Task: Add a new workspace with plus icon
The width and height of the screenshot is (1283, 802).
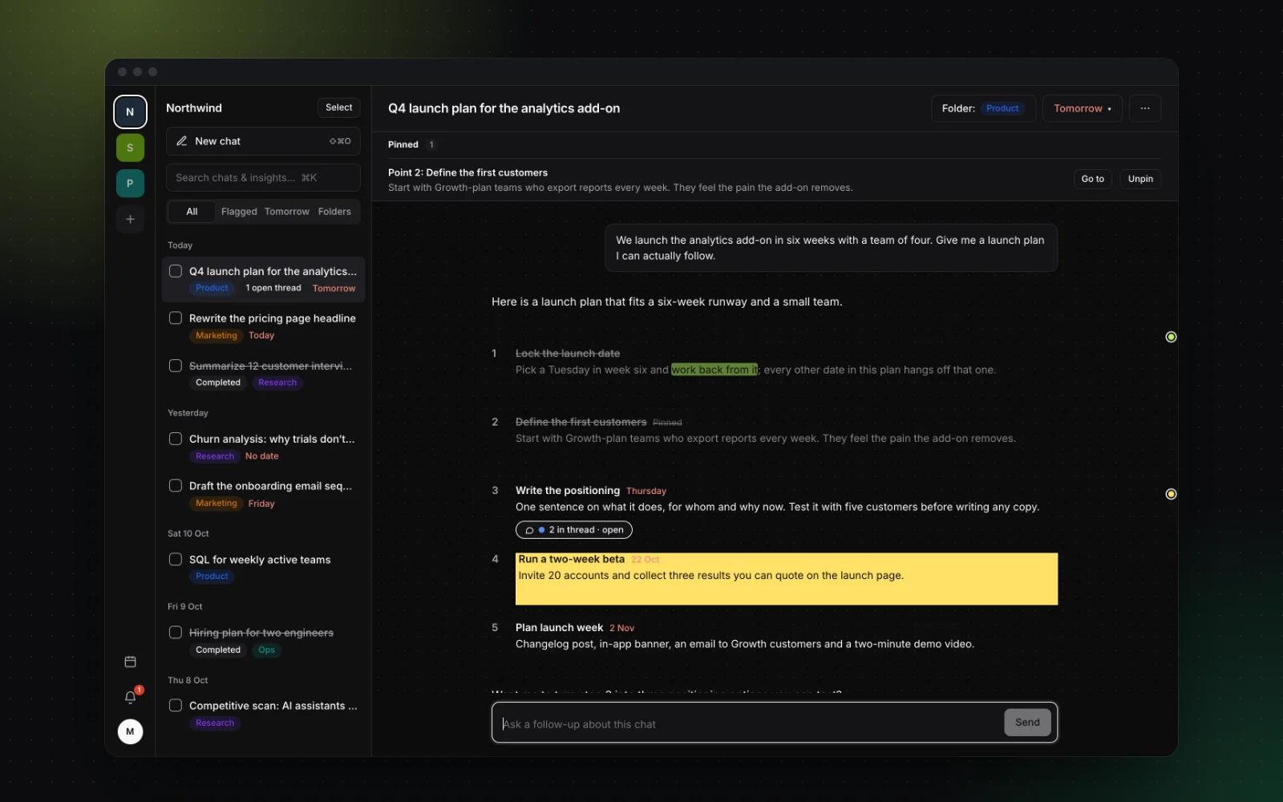Action: (130, 219)
